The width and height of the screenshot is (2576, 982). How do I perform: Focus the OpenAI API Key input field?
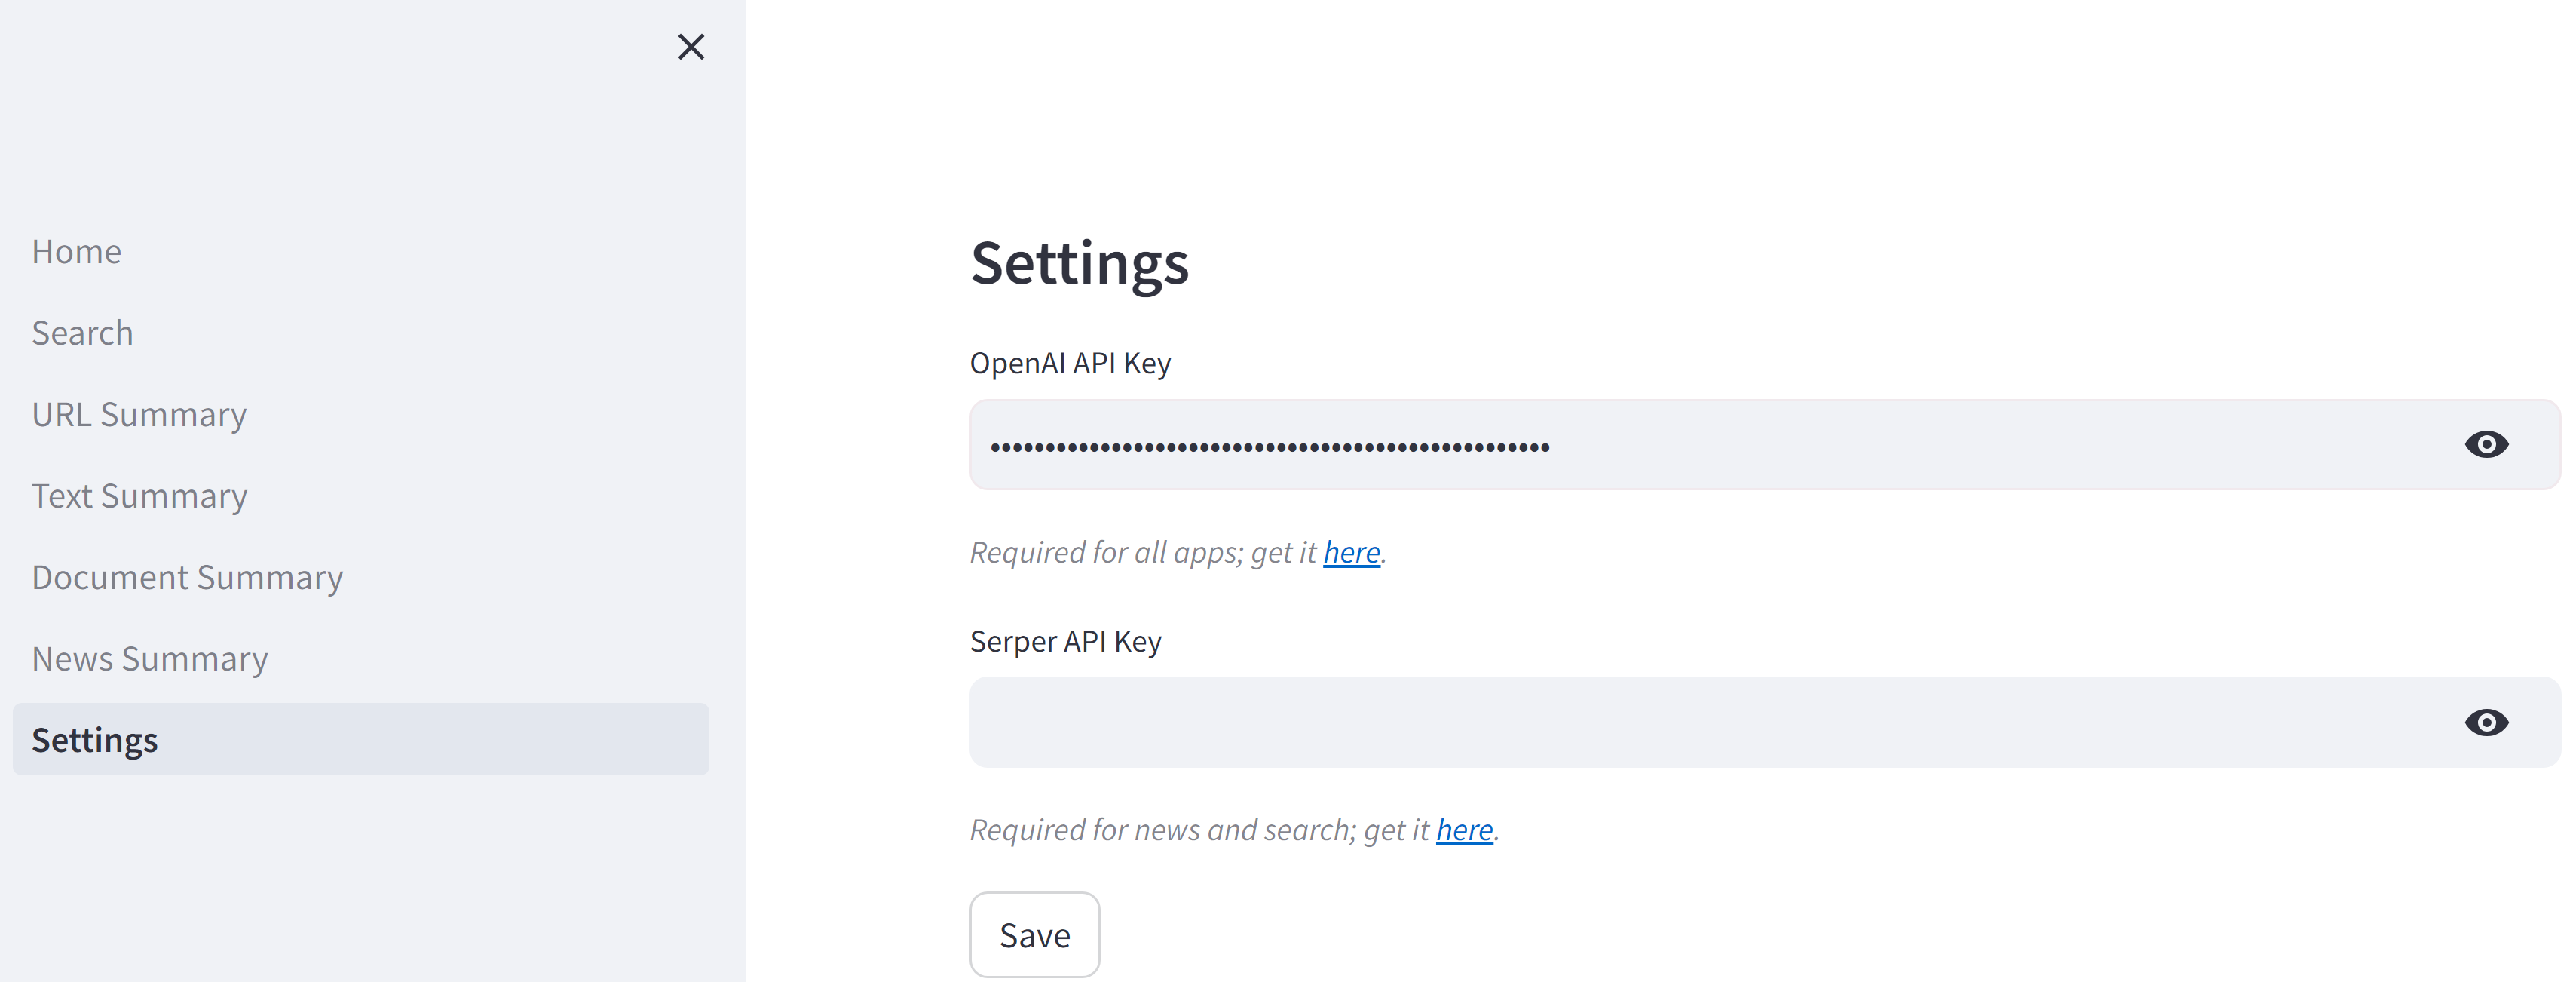(x=1700, y=445)
